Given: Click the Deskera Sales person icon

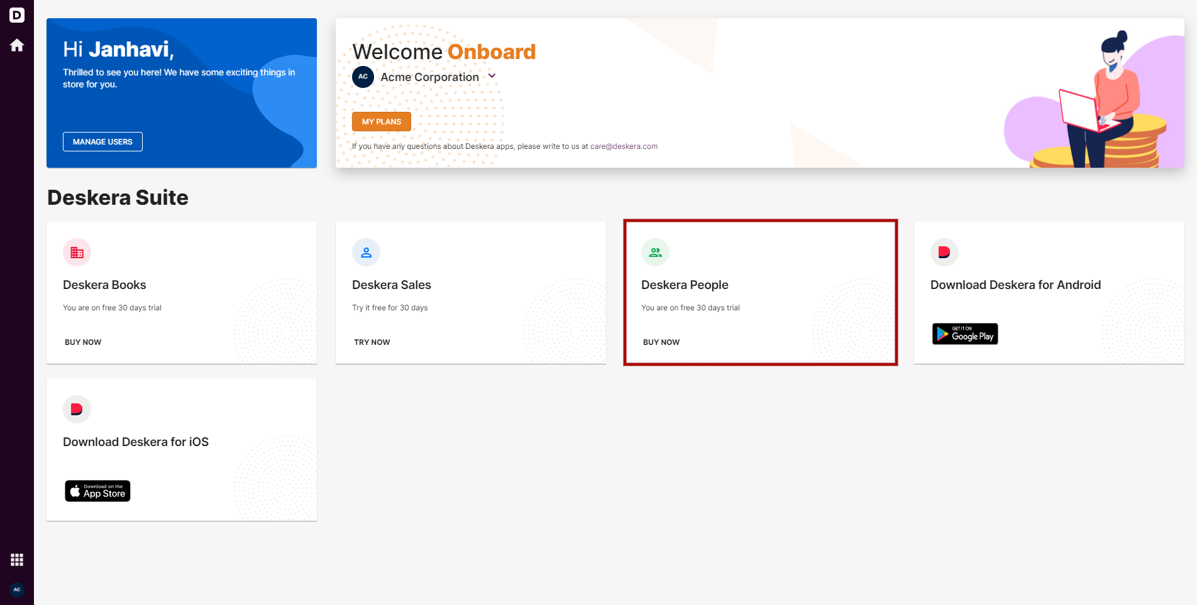Looking at the screenshot, I should click(366, 253).
